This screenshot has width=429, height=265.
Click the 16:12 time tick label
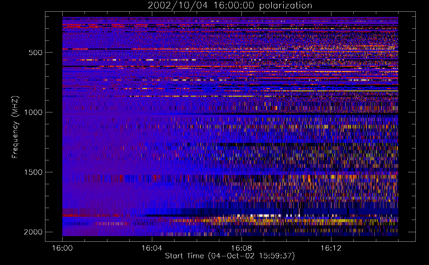pyautogui.click(x=331, y=248)
